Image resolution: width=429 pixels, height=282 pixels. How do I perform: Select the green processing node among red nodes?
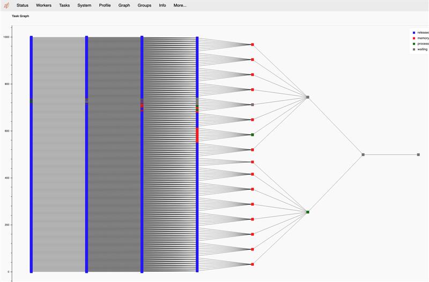point(253,135)
